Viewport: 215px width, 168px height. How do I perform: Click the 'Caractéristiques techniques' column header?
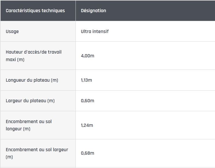pos(35,11)
